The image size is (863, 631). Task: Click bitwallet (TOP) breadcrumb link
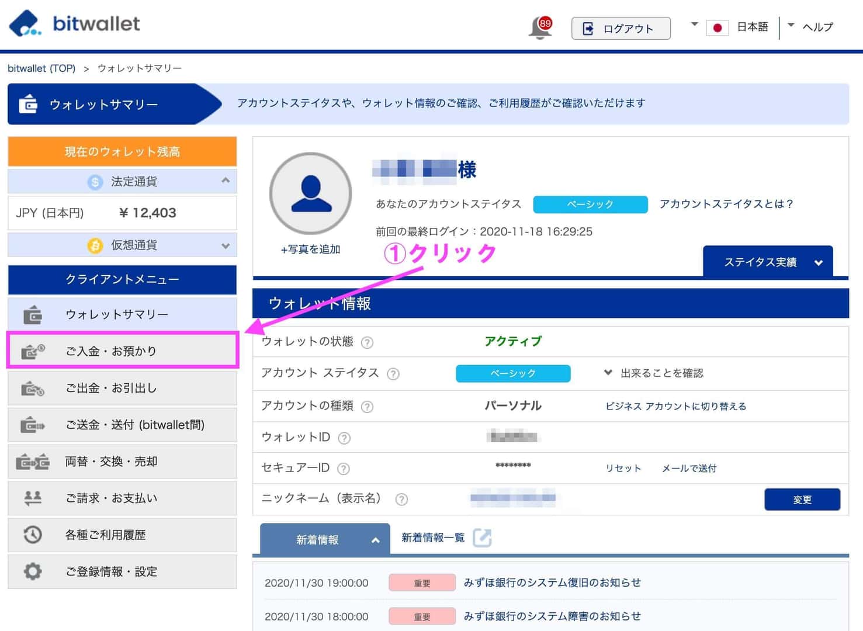[41, 68]
